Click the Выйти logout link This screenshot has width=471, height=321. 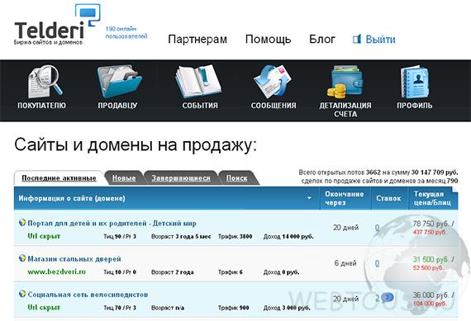click(x=380, y=40)
